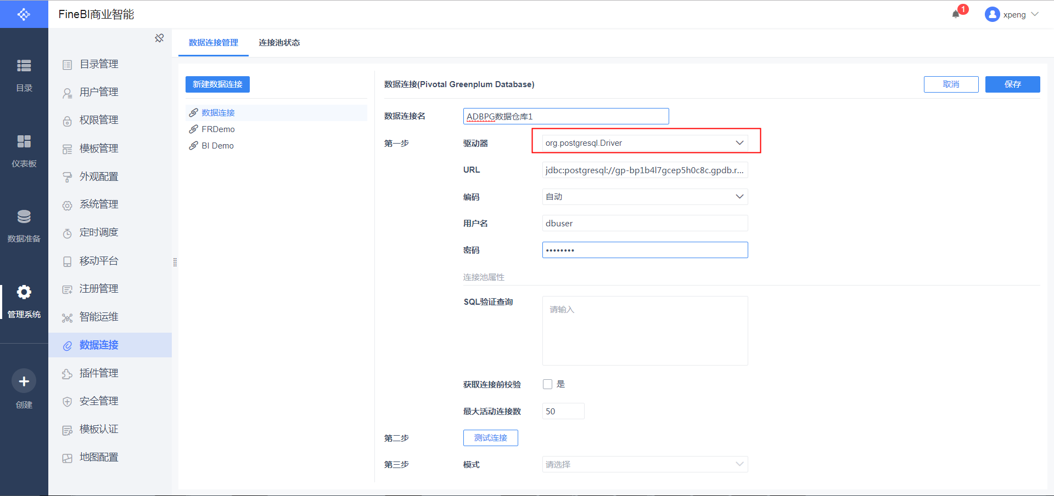
Task: Click 测试连接 test connection button
Action: pyautogui.click(x=491, y=438)
